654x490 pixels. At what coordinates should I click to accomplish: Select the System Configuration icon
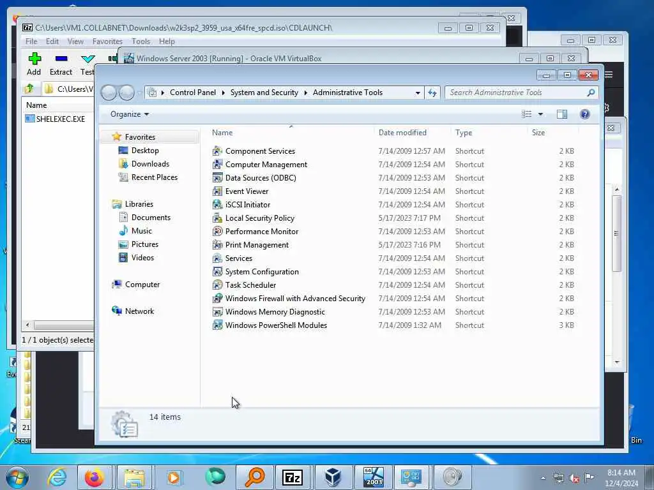coord(217,271)
